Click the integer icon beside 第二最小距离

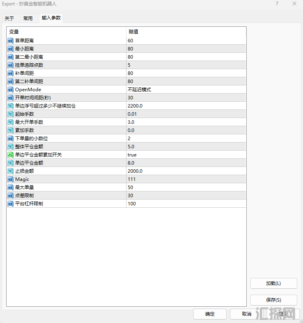10,57
